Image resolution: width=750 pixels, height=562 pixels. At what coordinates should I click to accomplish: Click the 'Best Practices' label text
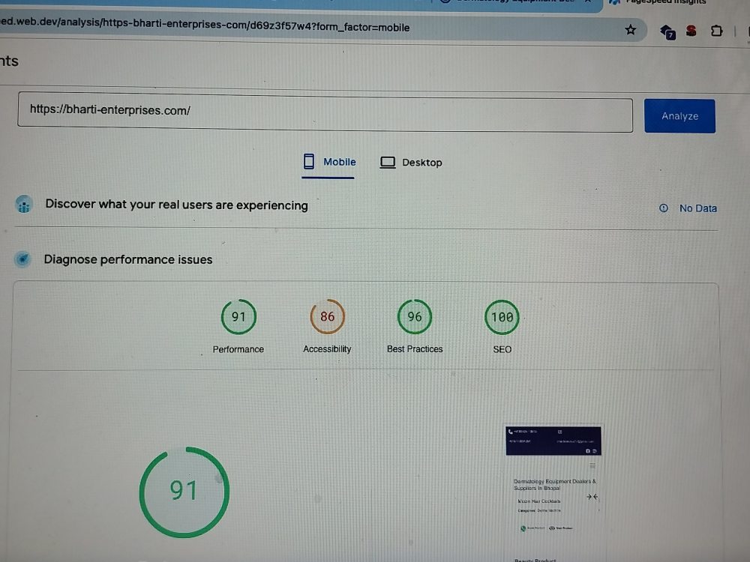click(415, 349)
